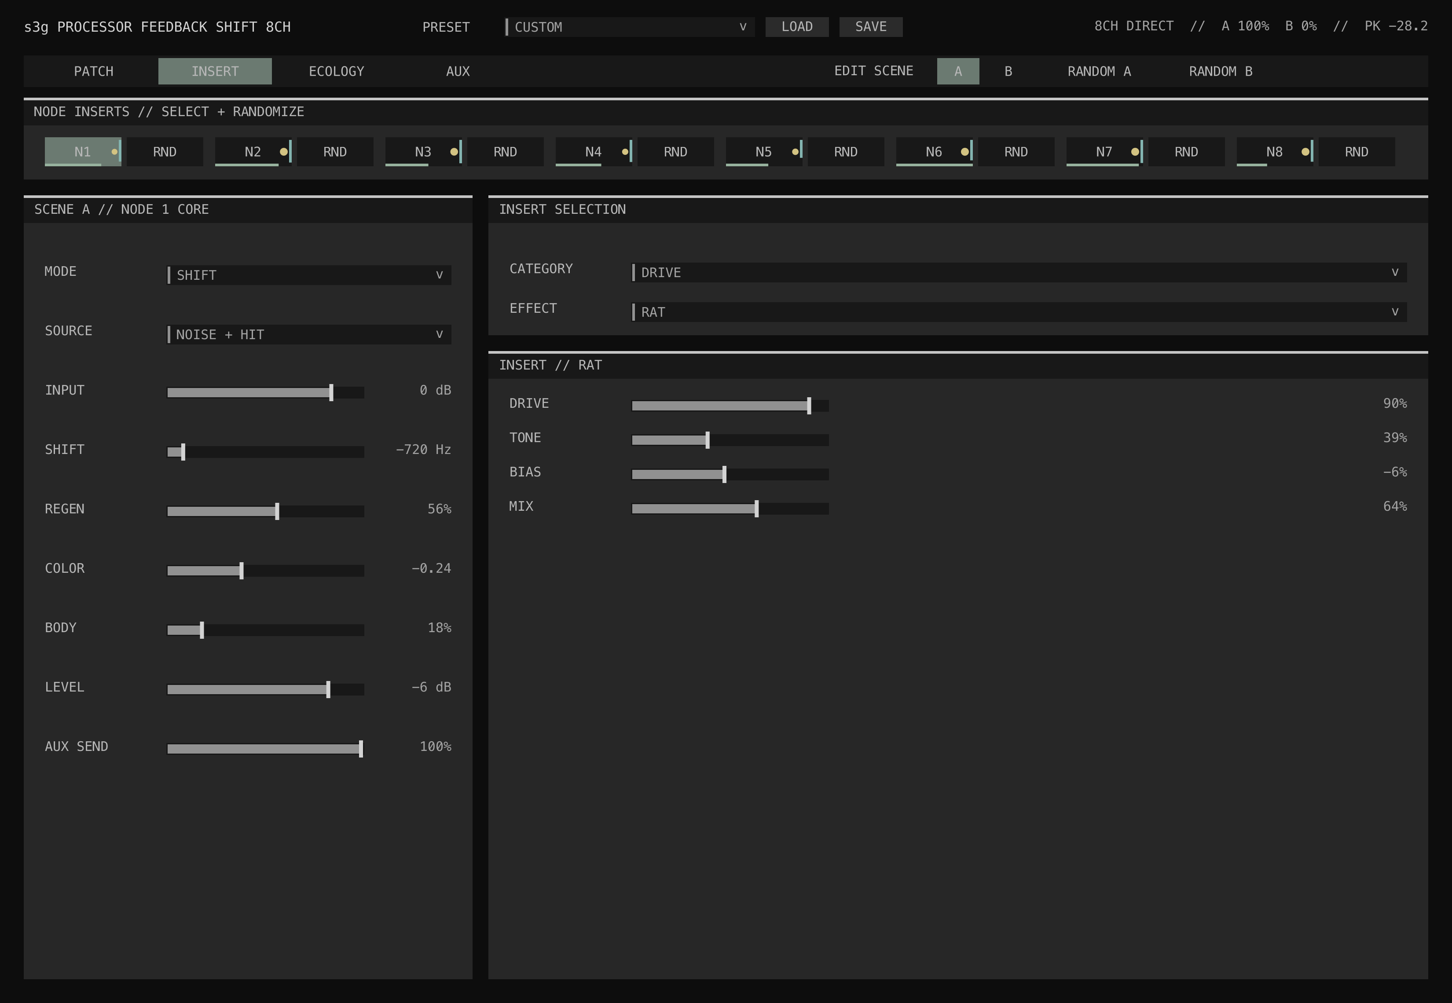Adjust the INPUT slider
Viewport: 1452px width, 1003px height.
[265, 393]
